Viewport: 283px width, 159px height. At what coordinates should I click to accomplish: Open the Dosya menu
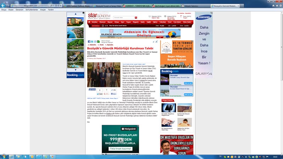(x=4, y=10)
